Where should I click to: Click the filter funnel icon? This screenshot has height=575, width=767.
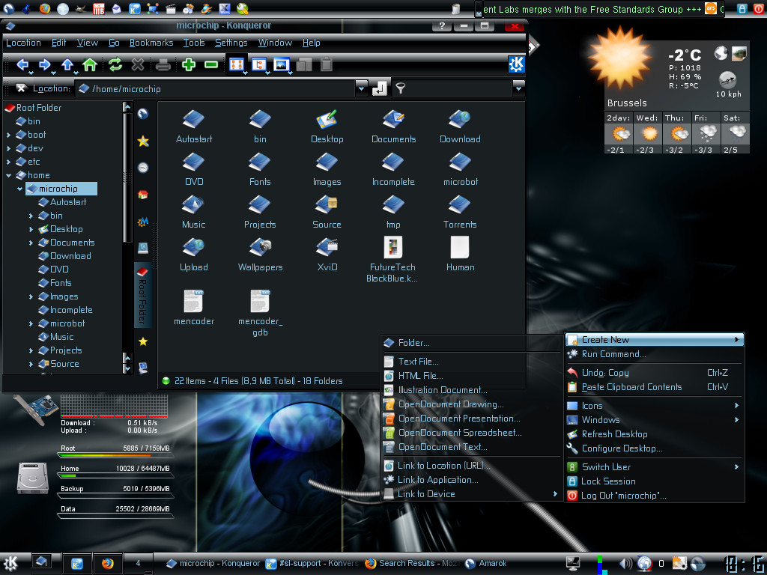point(401,88)
